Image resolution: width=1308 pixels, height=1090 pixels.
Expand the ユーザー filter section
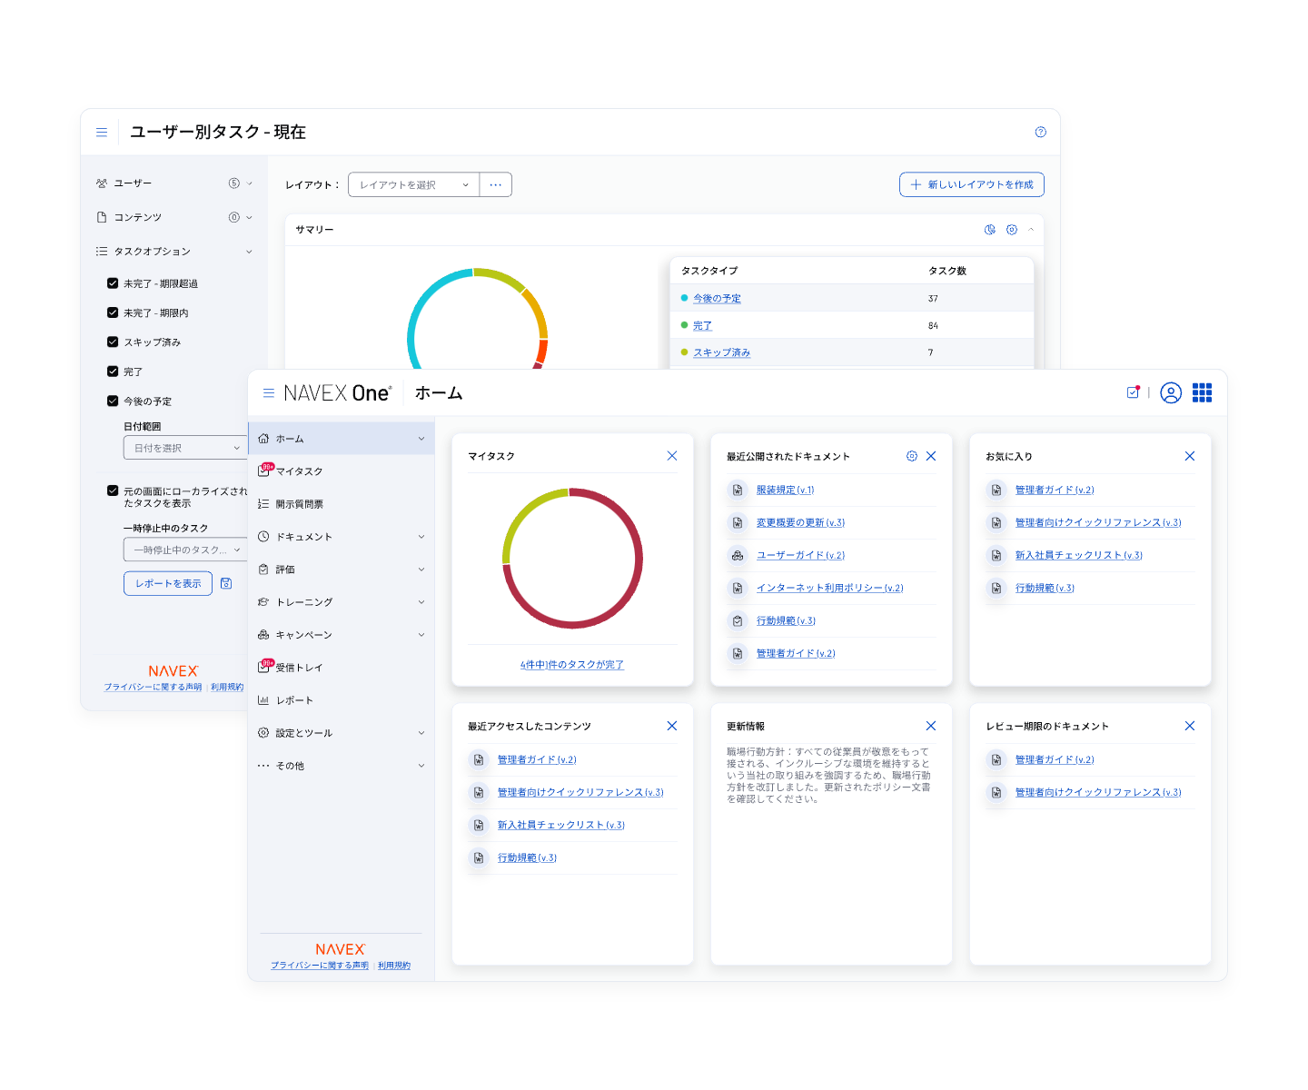tap(174, 183)
